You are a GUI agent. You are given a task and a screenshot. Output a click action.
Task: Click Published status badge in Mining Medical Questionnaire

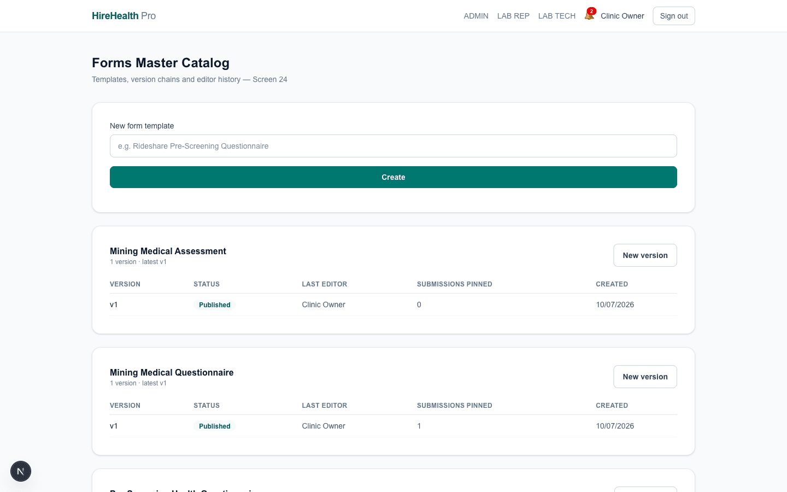[x=215, y=426]
